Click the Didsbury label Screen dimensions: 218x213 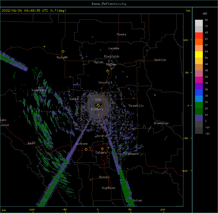tap(97, 109)
